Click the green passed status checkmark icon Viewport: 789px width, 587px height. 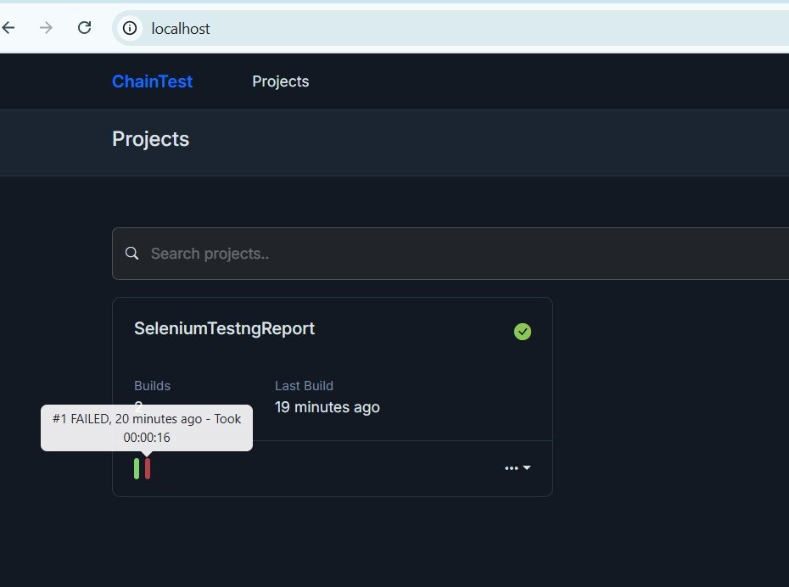pyautogui.click(x=523, y=332)
